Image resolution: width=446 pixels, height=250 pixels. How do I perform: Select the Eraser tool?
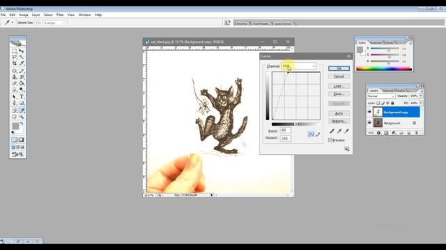pos(14,83)
